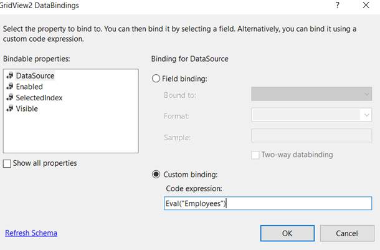This screenshot has width=380, height=250.
Task: Open the Bound to dropdown
Action: (311, 94)
